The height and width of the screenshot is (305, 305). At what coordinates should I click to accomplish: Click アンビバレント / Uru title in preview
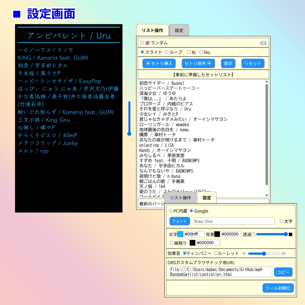[69, 35]
